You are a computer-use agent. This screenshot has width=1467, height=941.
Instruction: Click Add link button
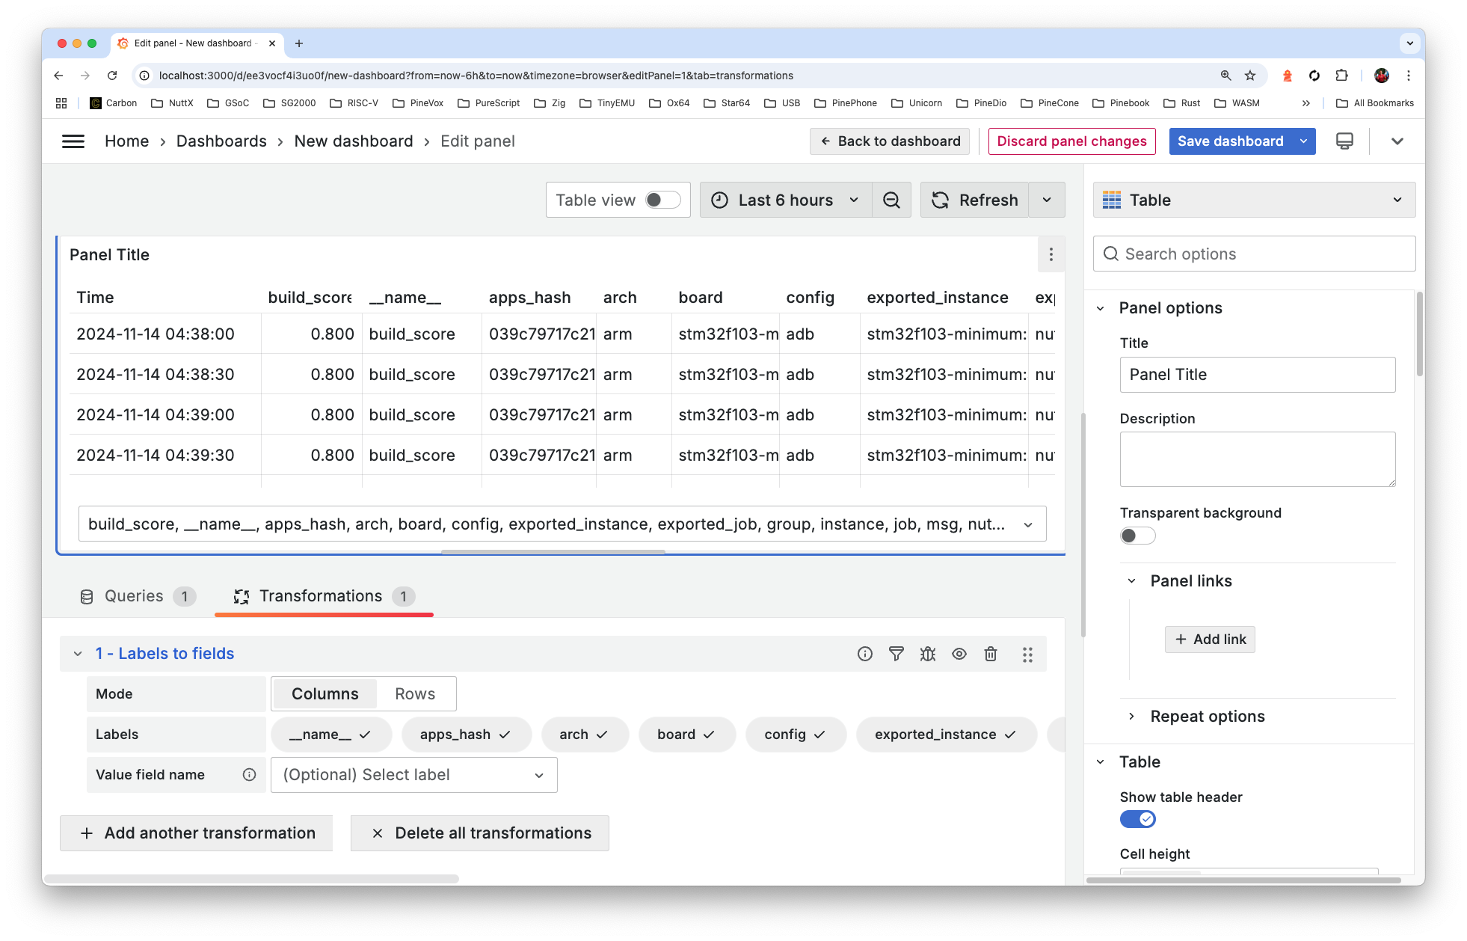[1210, 640]
